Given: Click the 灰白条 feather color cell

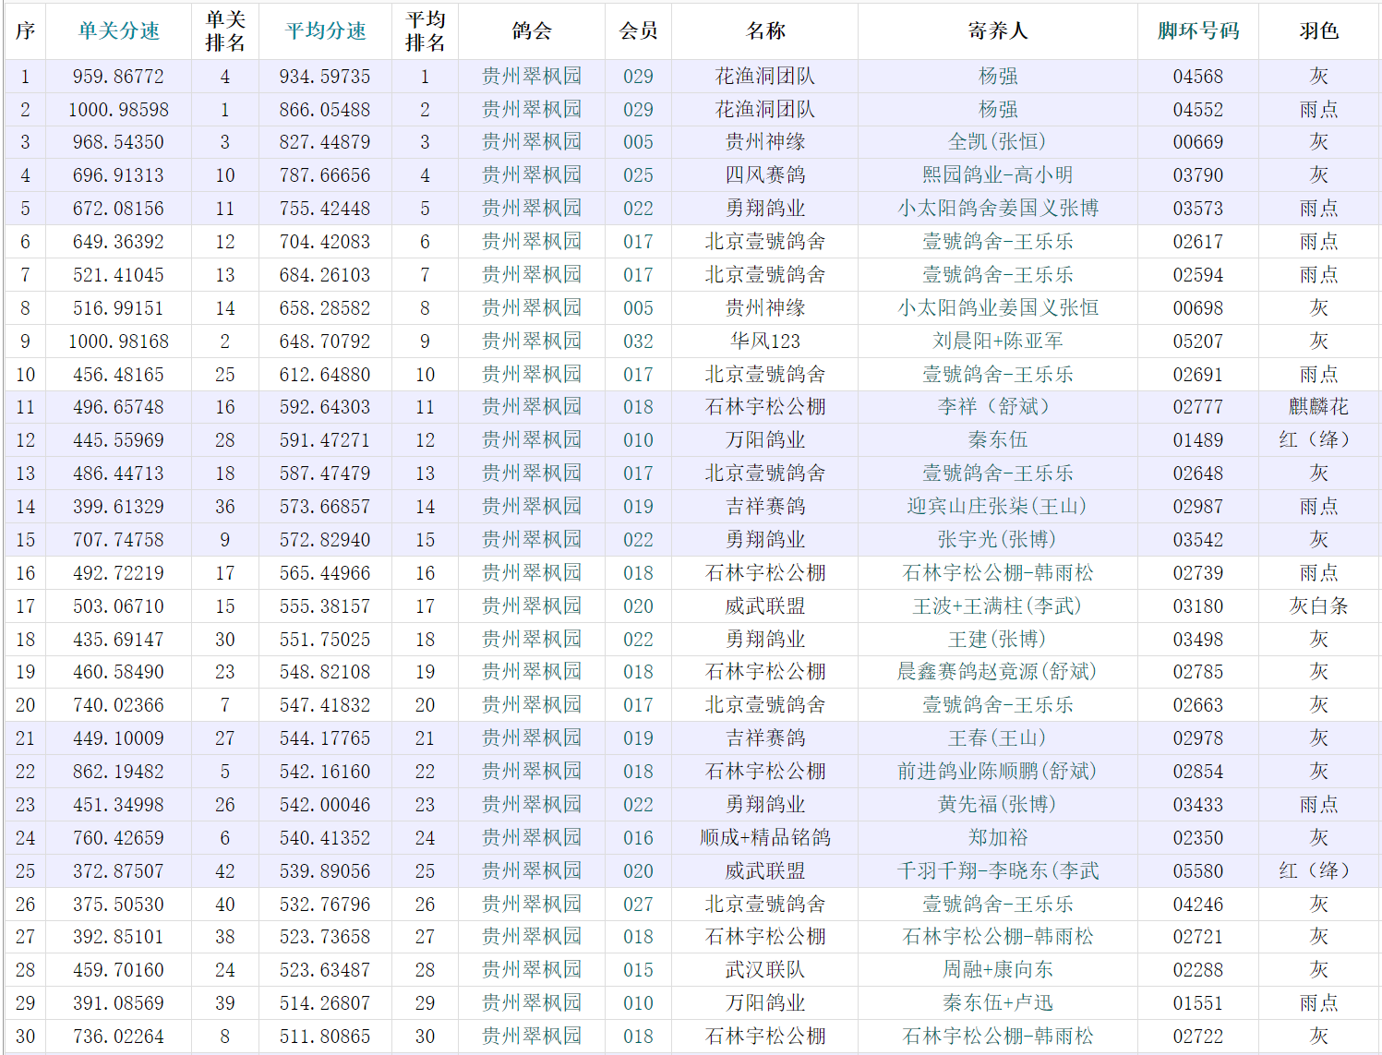Looking at the screenshot, I should pos(1318,606).
